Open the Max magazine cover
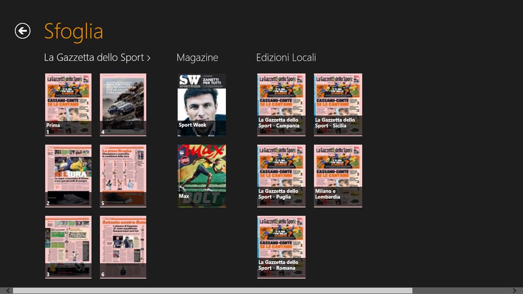The height and width of the screenshot is (294, 523). click(202, 176)
